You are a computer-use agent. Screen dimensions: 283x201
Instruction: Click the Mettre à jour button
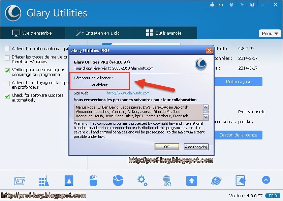[x=238, y=82]
